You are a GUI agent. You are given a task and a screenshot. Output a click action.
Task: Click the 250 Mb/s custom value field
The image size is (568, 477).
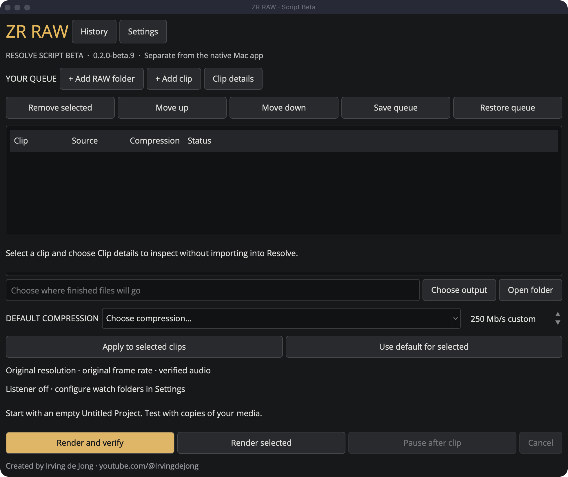(503, 319)
